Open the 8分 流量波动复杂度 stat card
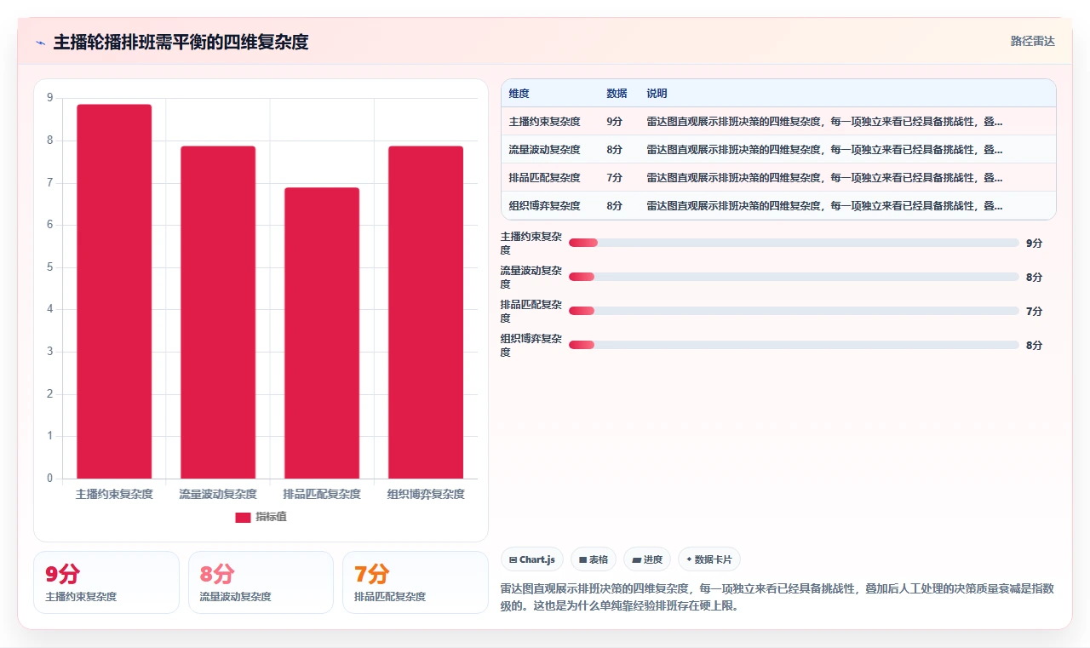The image size is (1090, 648). point(261,582)
